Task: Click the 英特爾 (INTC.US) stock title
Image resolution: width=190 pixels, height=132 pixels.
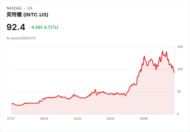Action: (27, 15)
